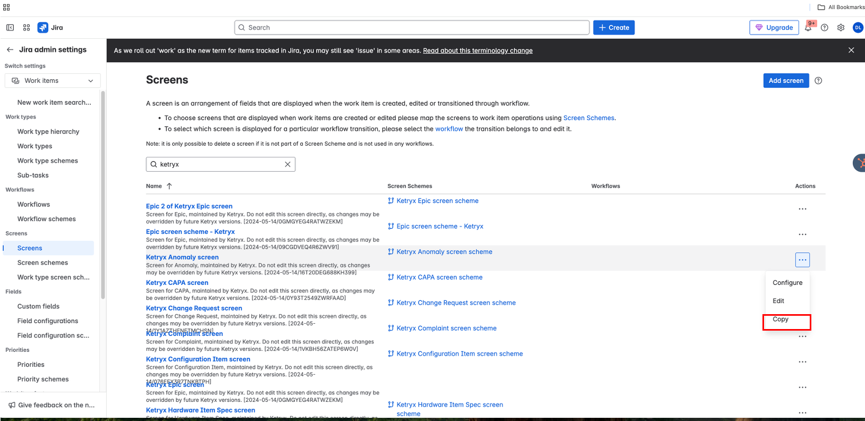The width and height of the screenshot is (865, 421).
Task: Click the orange HubSpot widget icon
Action: click(859, 163)
